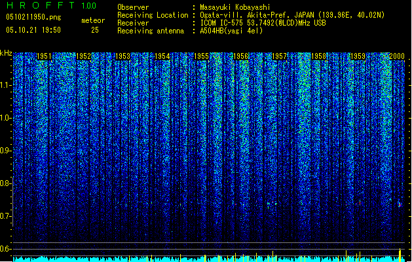Click the 1953 time marker

122,56
